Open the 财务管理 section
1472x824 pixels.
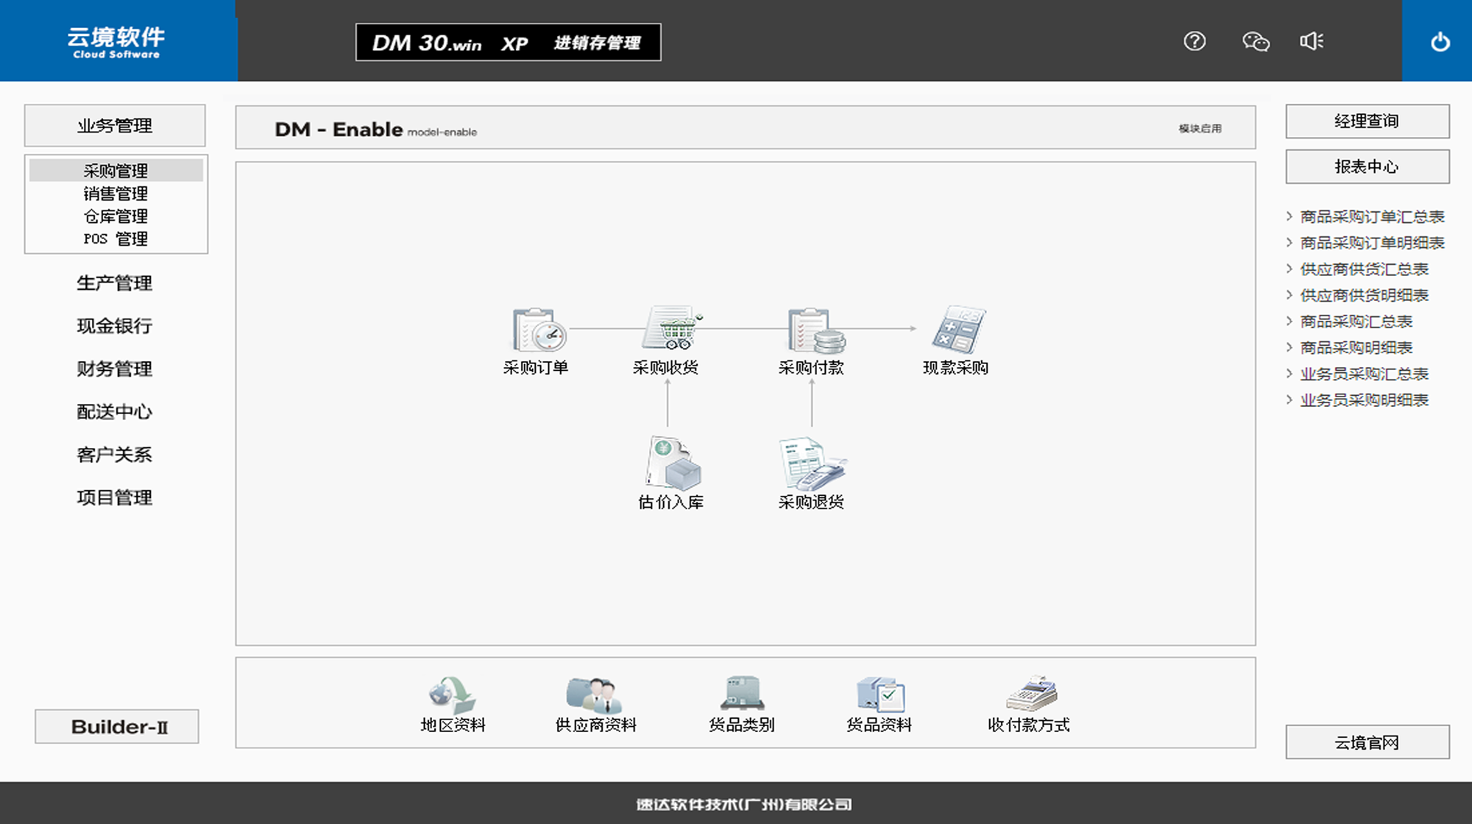coord(115,369)
